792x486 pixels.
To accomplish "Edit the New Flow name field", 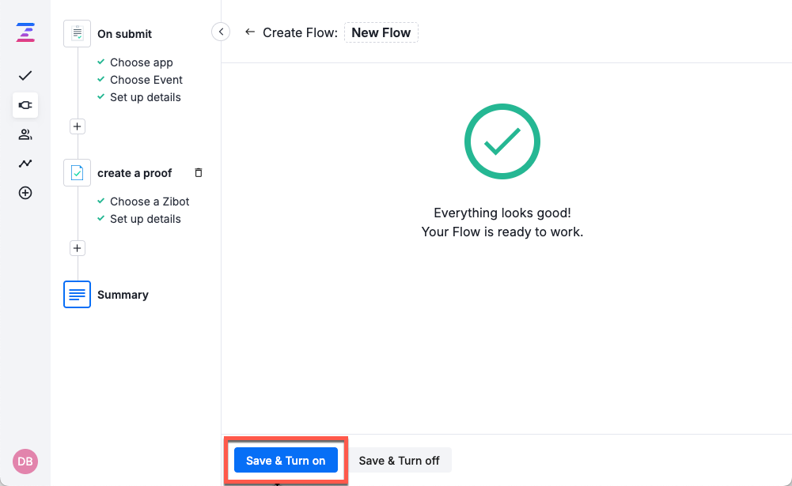I will coord(381,32).
